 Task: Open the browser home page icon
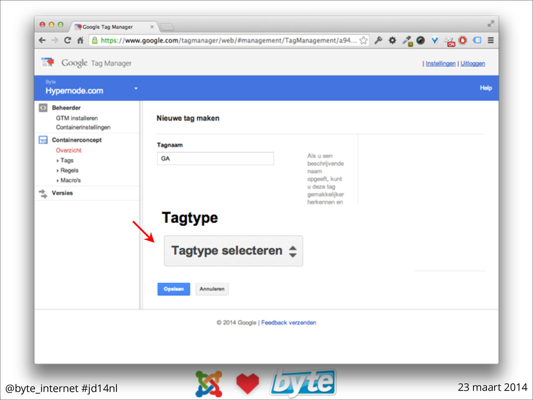coord(80,40)
